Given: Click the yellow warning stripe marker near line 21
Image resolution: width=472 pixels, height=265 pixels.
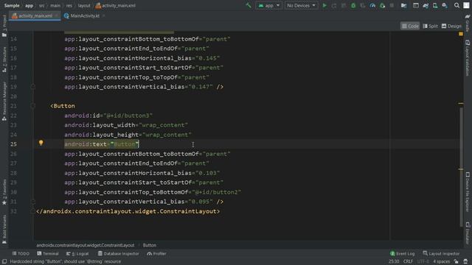Looking at the screenshot, I should tap(461, 103).
